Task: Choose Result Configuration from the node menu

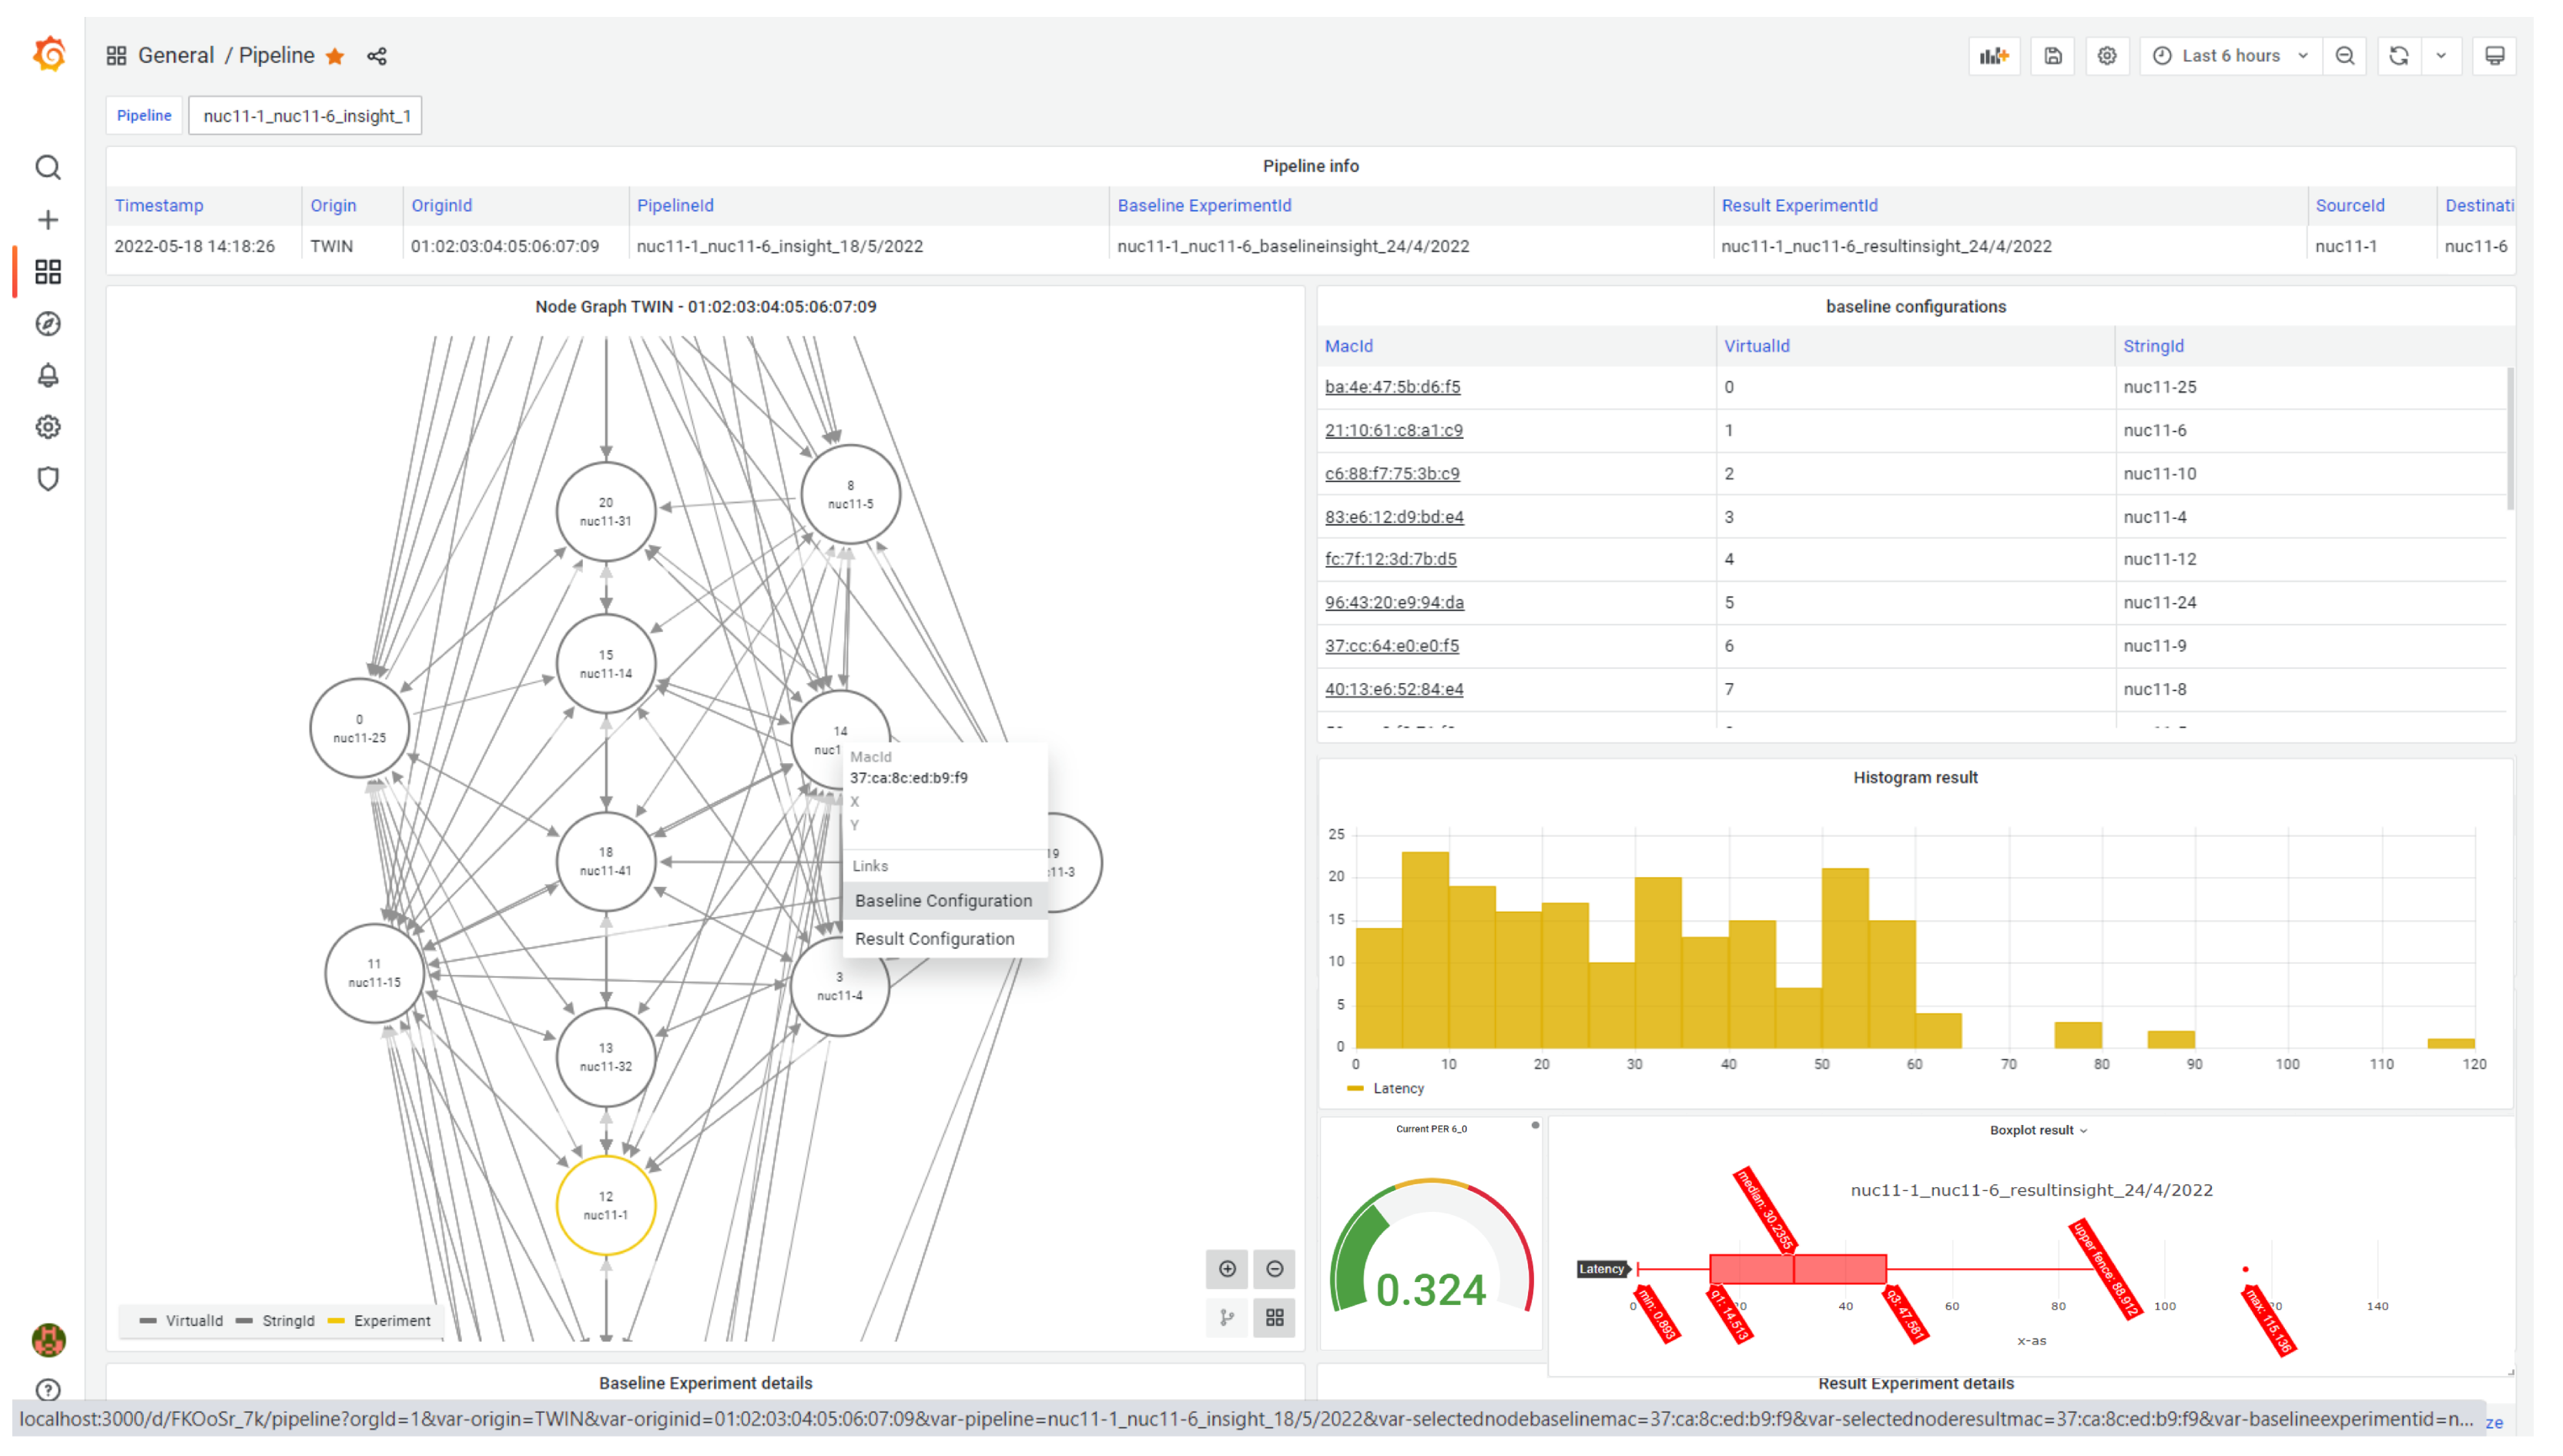Action: click(x=934, y=938)
